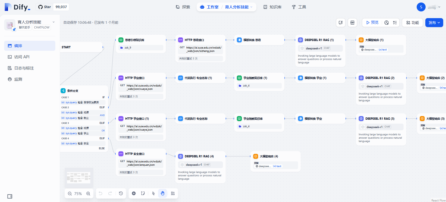Click the organize nodes layout icon
Viewport: 446px width, 202px height.
(173, 193)
